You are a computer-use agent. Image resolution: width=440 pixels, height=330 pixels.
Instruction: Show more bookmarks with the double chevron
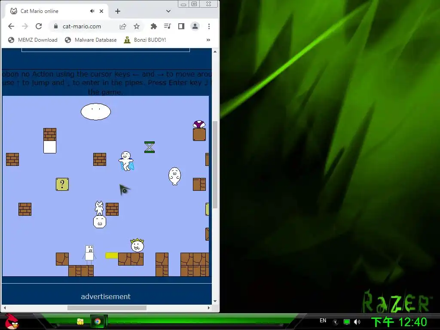(208, 40)
